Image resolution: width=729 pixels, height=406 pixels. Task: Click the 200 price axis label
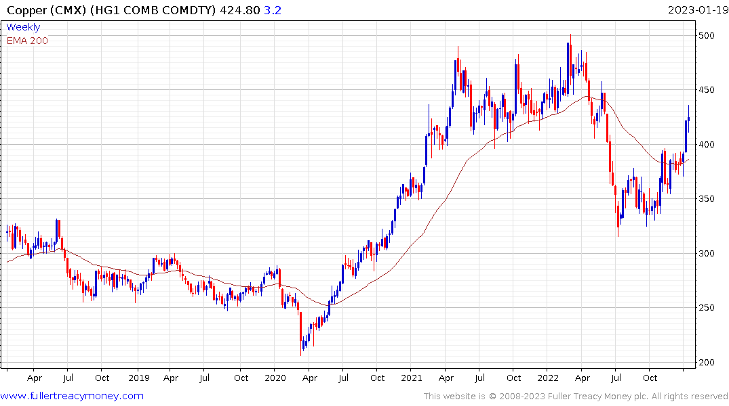pyautogui.click(x=706, y=363)
